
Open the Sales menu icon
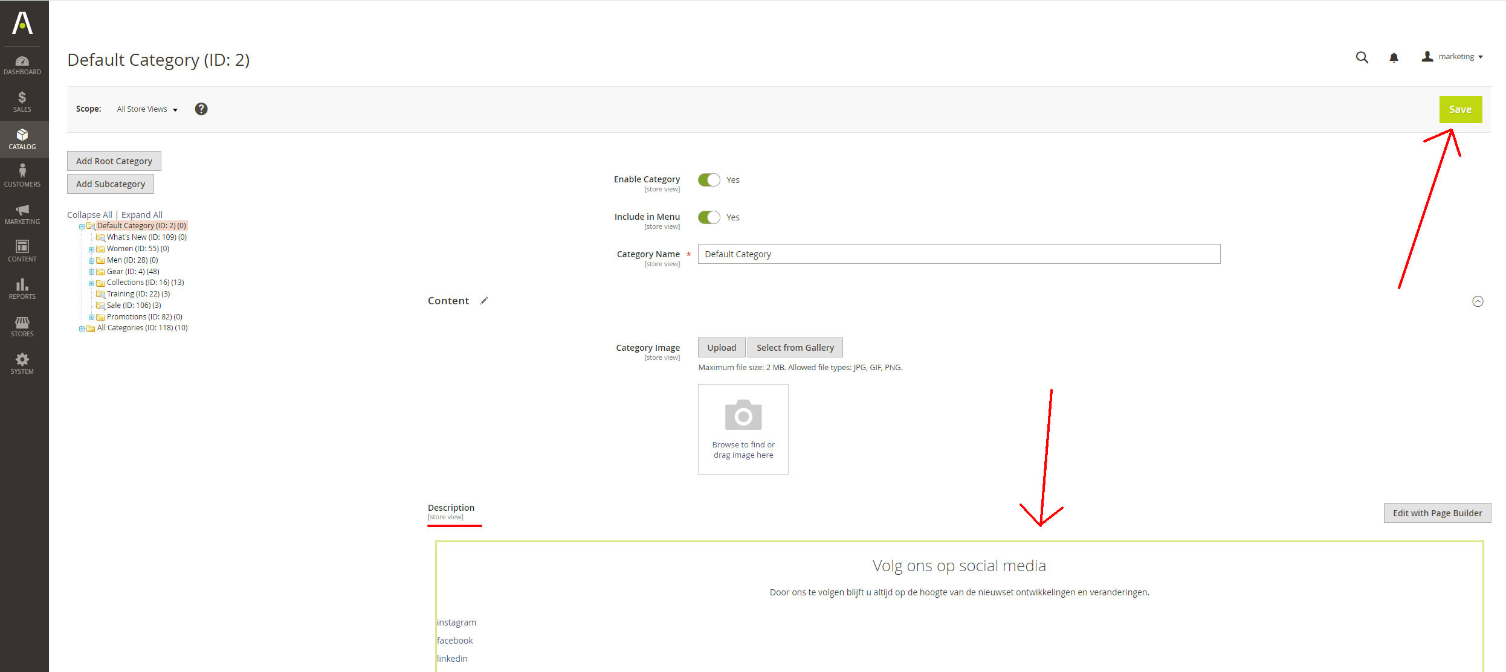point(22,101)
